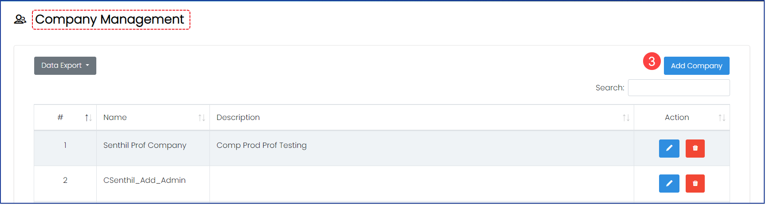Viewport: 766px width, 205px height.
Task: Sort by Action column arrows
Action: [x=722, y=118]
